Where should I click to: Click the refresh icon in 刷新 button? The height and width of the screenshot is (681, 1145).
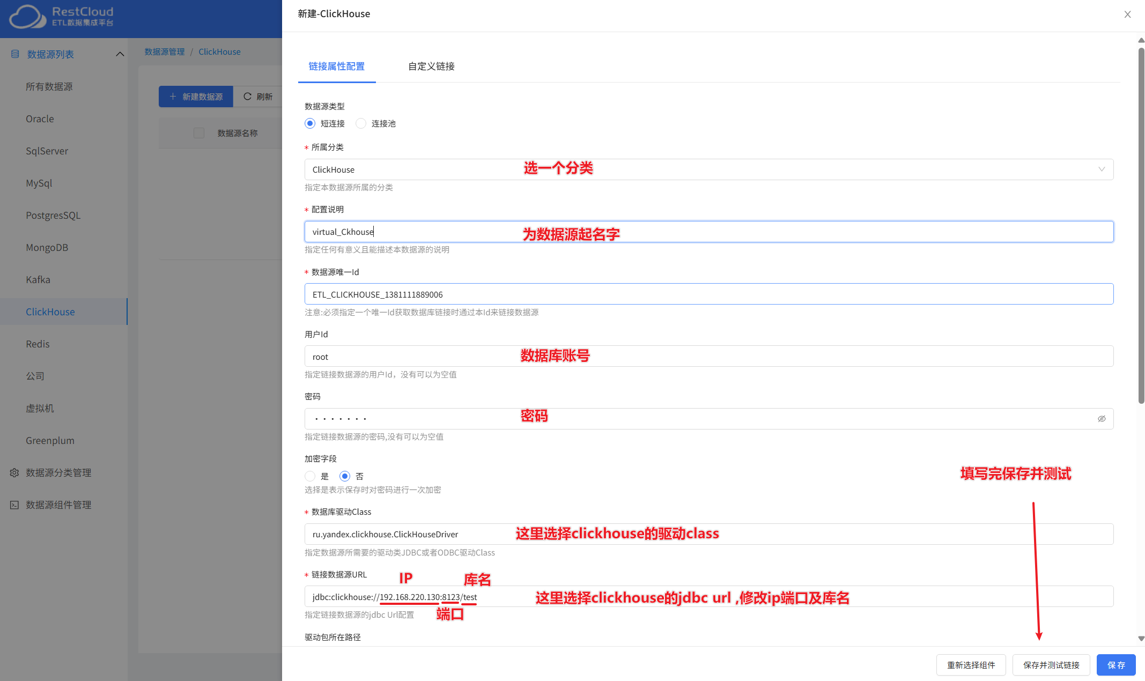point(247,97)
